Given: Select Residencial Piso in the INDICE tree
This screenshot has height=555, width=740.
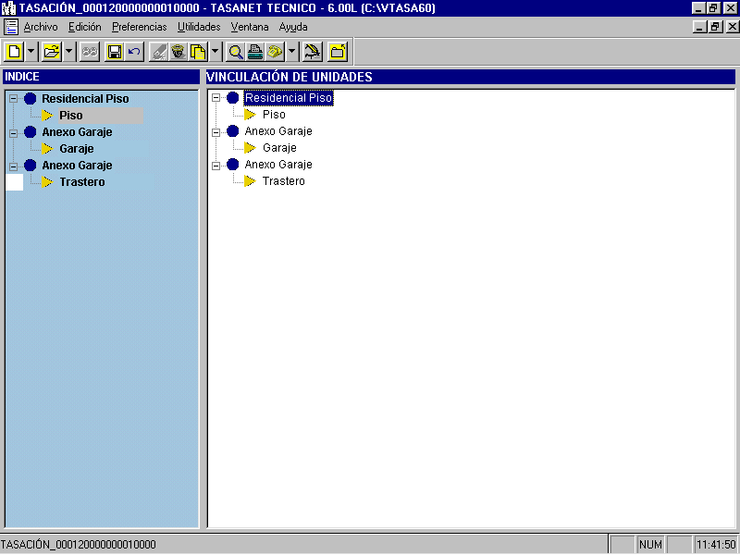Looking at the screenshot, I should click(x=85, y=99).
